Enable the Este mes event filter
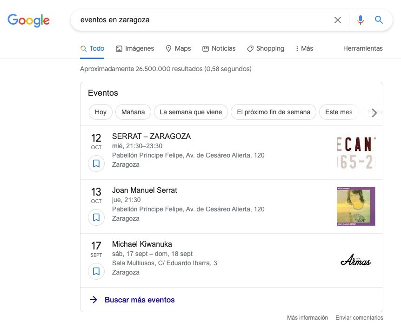The image size is (401, 328). (x=339, y=112)
